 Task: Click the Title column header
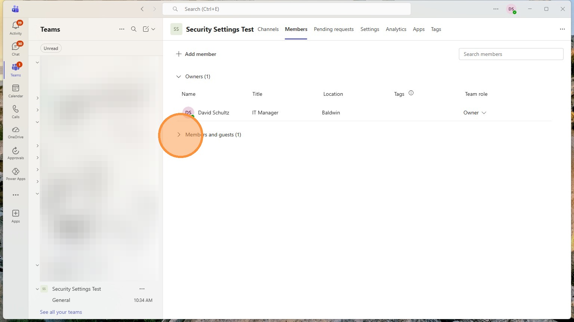click(x=257, y=94)
